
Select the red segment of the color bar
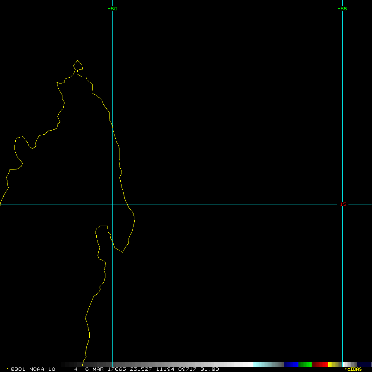[320, 365]
